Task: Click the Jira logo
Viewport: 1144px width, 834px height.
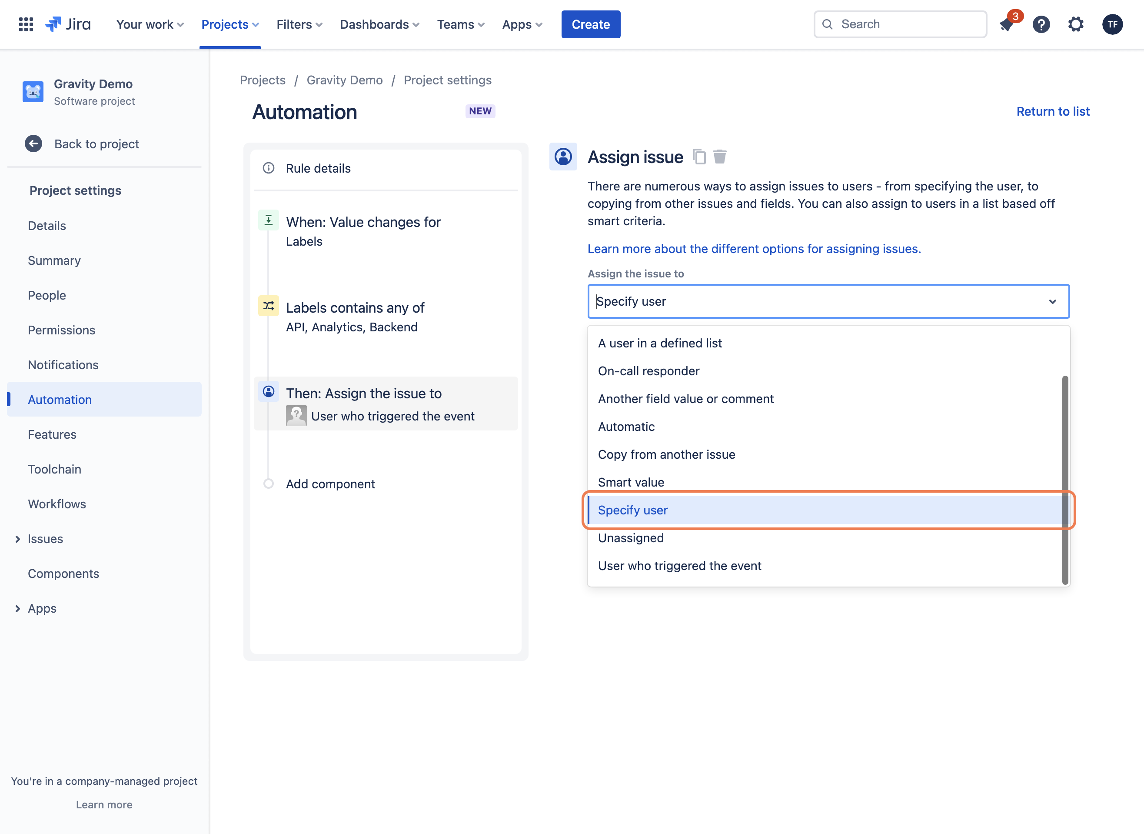Action: pyautogui.click(x=68, y=24)
